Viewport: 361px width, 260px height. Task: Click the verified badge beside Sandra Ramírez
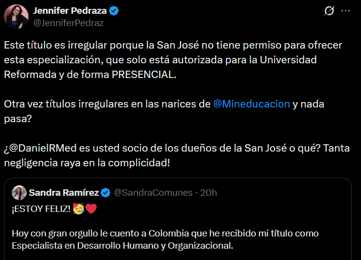tap(106, 192)
